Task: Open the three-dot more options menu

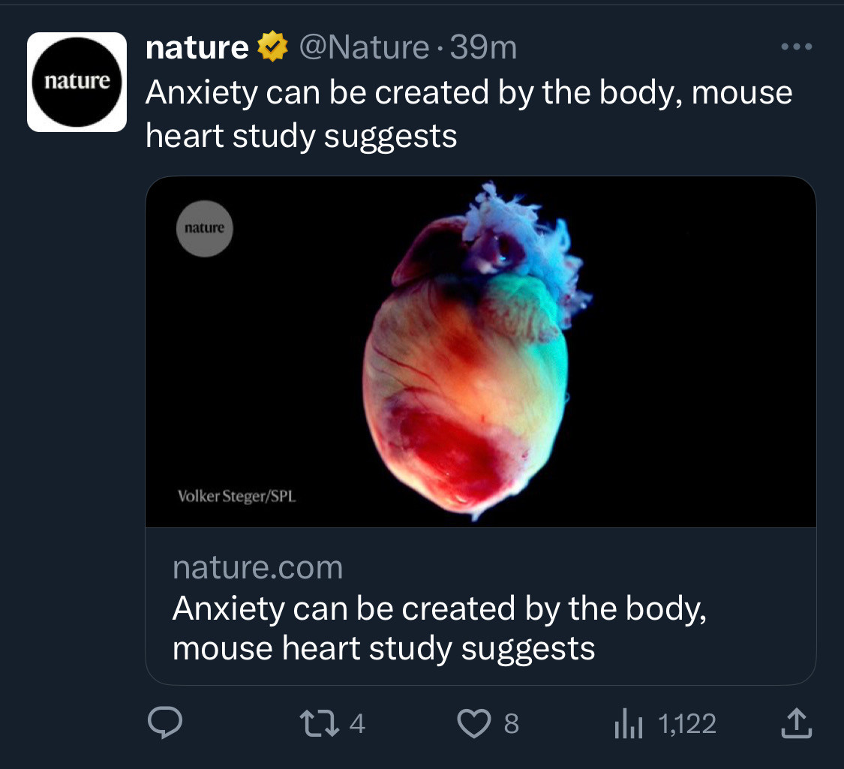Action: (797, 47)
